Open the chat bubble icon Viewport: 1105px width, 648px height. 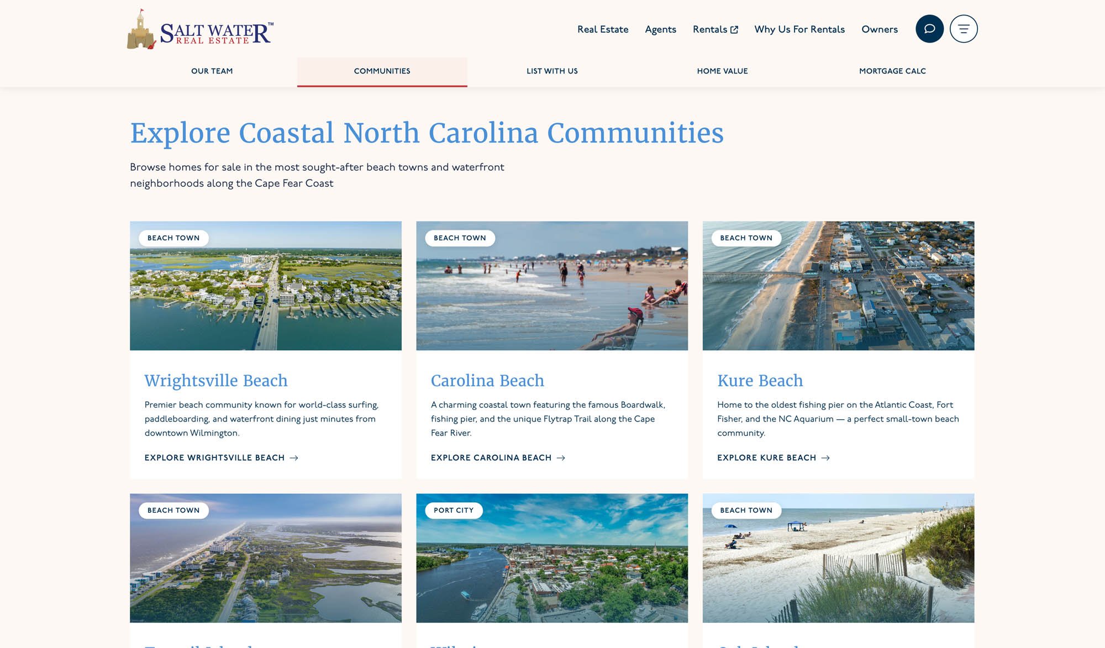point(930,29)
